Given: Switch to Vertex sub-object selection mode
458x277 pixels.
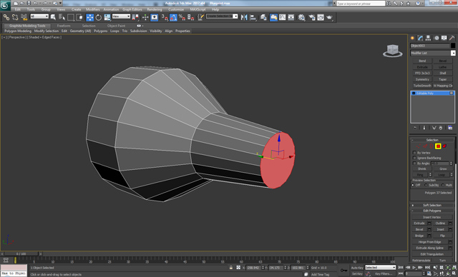Looking at the screenshot, I should coord(419,146).
